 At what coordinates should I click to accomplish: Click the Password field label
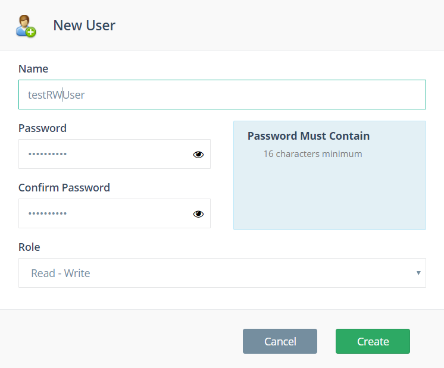coord(42,128)
